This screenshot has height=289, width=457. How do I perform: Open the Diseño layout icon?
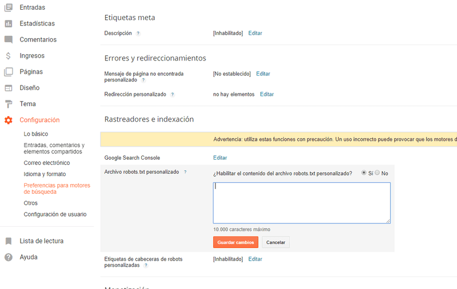click(x=9, y=88)
